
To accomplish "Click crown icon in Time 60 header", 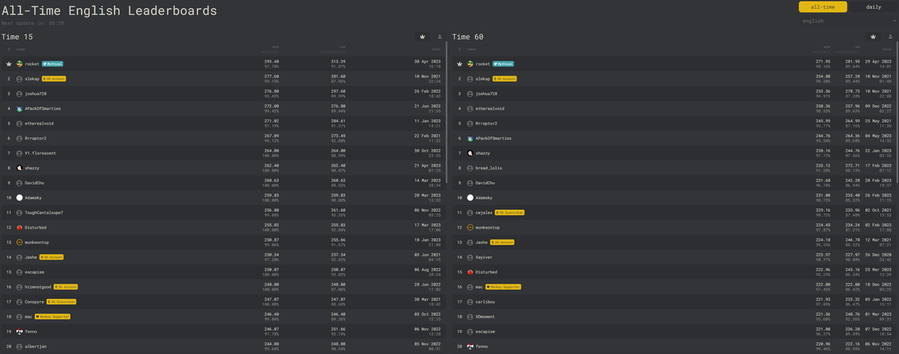I will click(874, 37).
